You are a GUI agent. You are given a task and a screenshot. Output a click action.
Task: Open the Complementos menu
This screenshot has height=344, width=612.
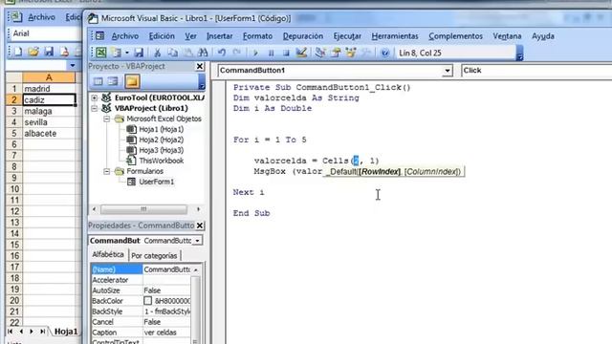click(x=455, y=36)
